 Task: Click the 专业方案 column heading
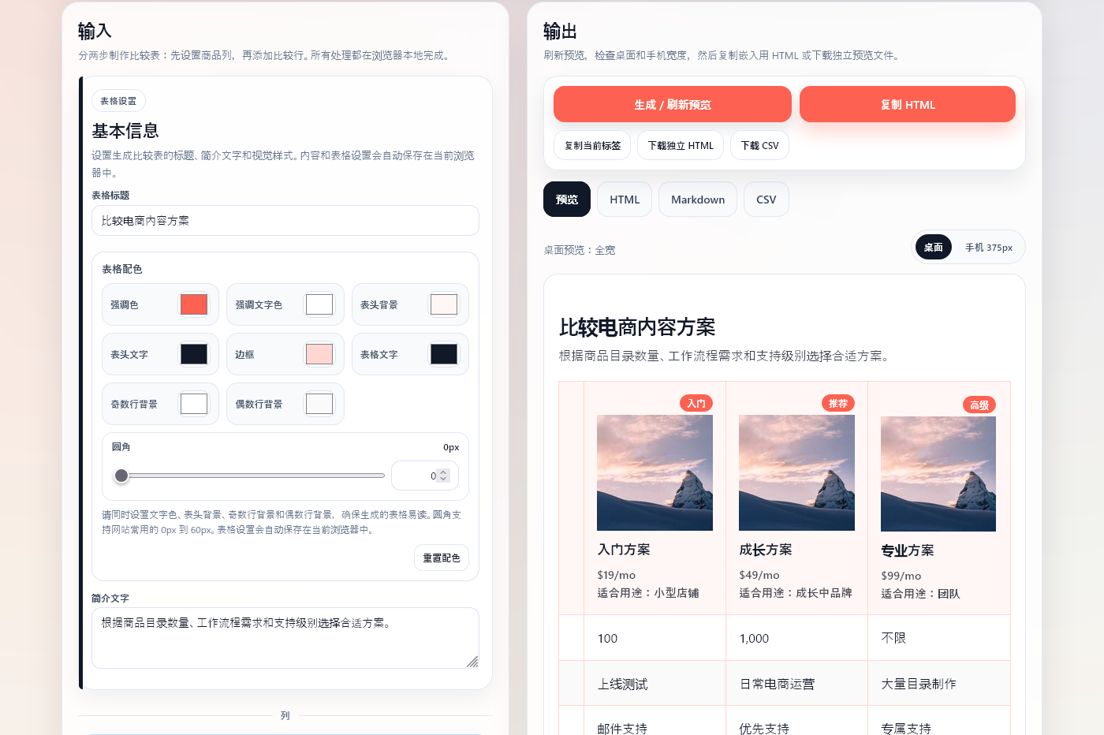pos(908,550)
